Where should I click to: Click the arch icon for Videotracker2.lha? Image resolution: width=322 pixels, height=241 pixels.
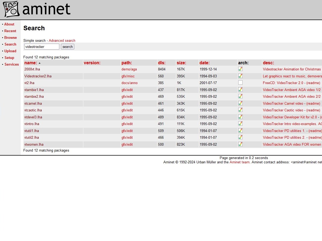[240, 76]
